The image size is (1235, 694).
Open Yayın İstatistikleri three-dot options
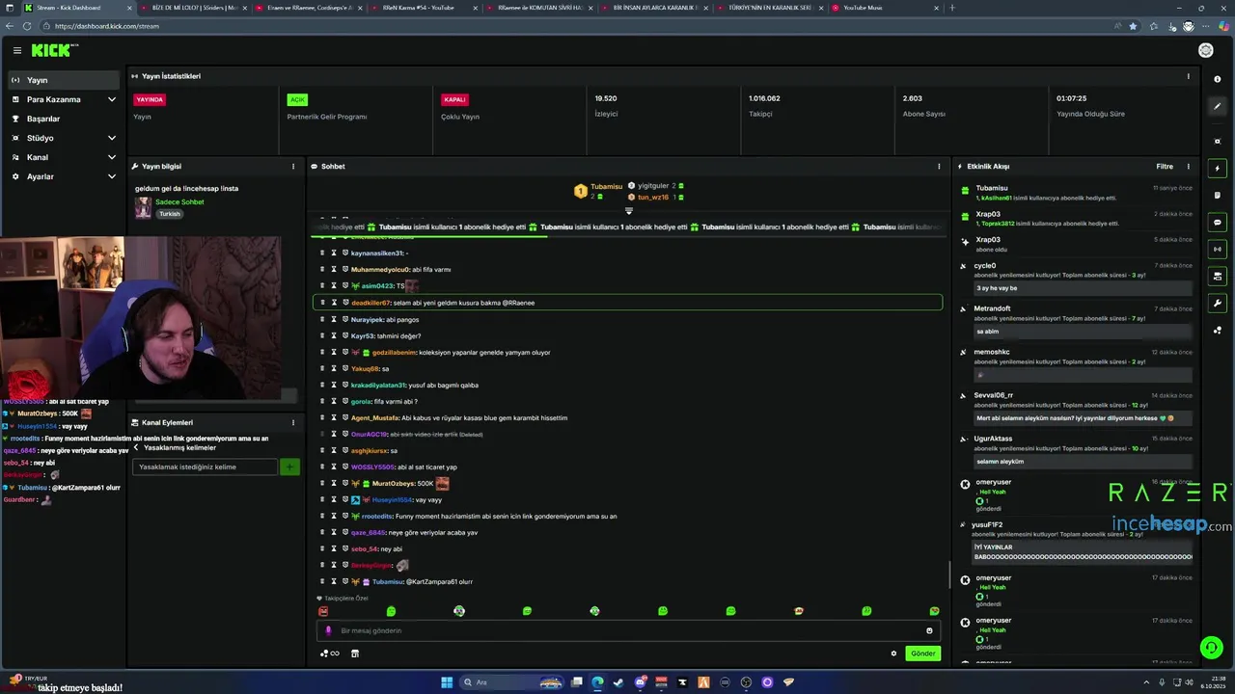point(1188,76)
